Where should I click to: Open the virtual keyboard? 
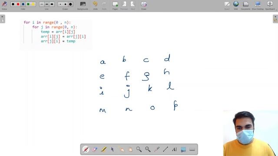coord(192,149)
